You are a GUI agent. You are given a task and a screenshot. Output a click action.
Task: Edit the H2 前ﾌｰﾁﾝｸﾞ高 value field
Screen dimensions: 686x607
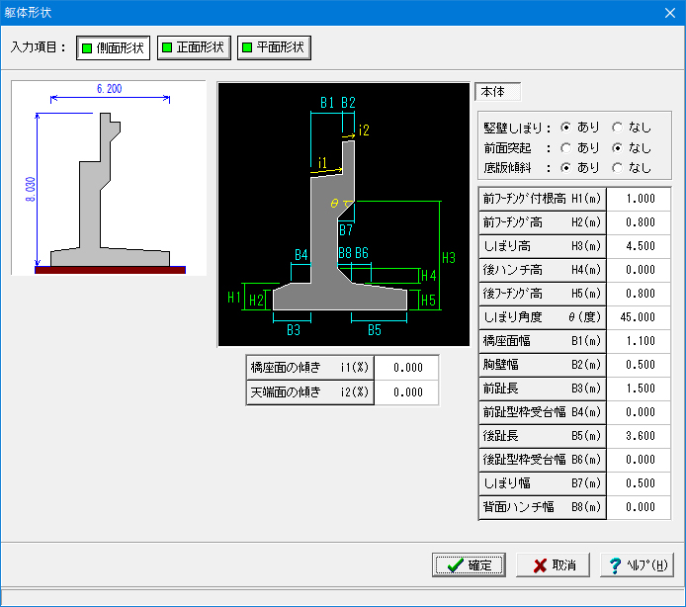tap(639, 222)
